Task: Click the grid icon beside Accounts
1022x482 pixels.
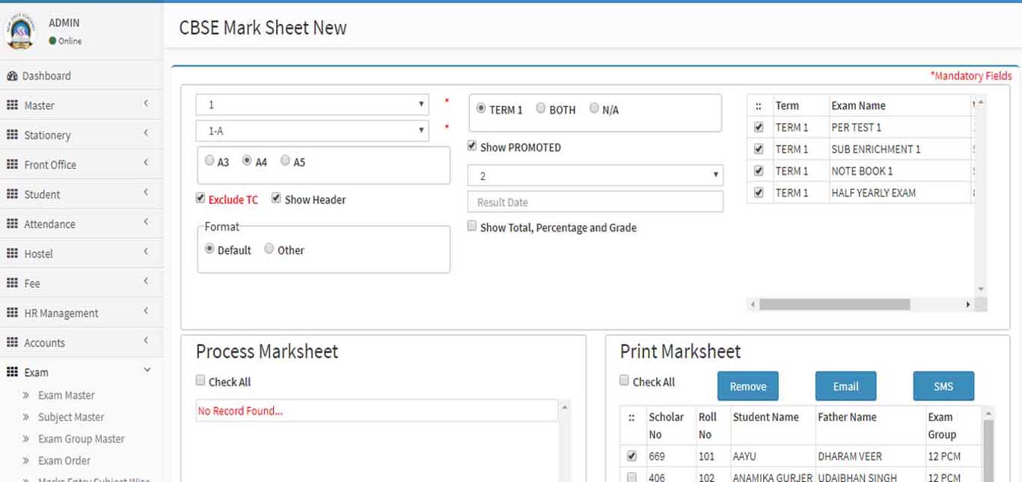Action: [x=12, y=342]
